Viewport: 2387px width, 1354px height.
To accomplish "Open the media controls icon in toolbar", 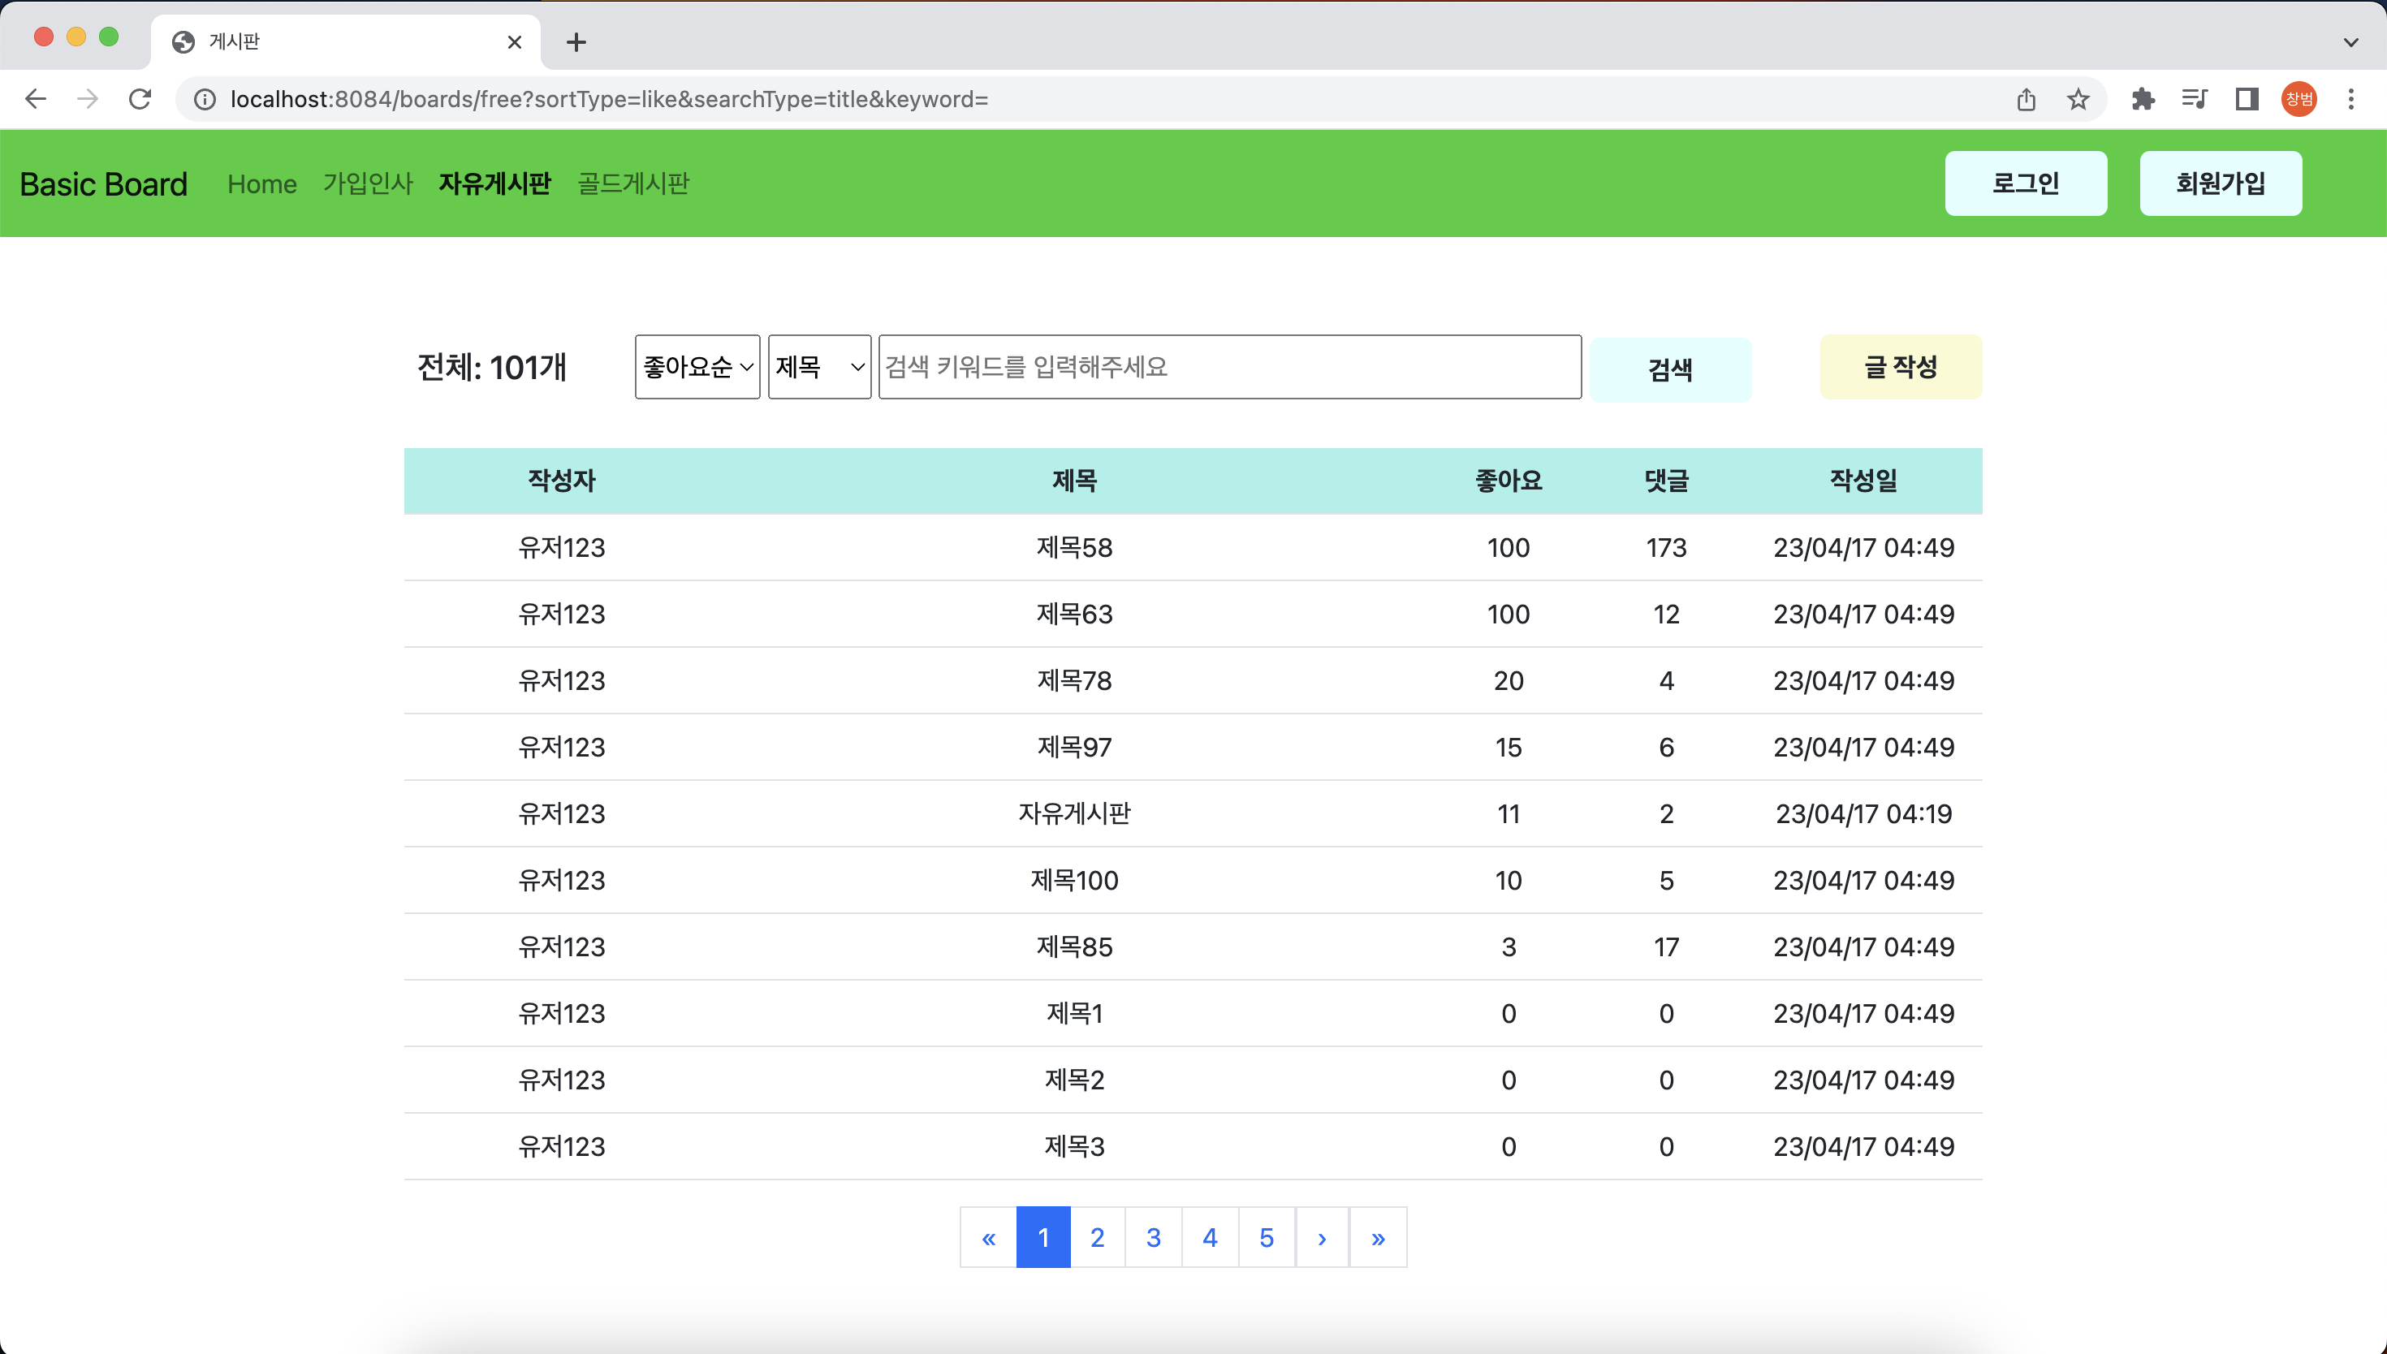I will click(x=2195, y=100).
